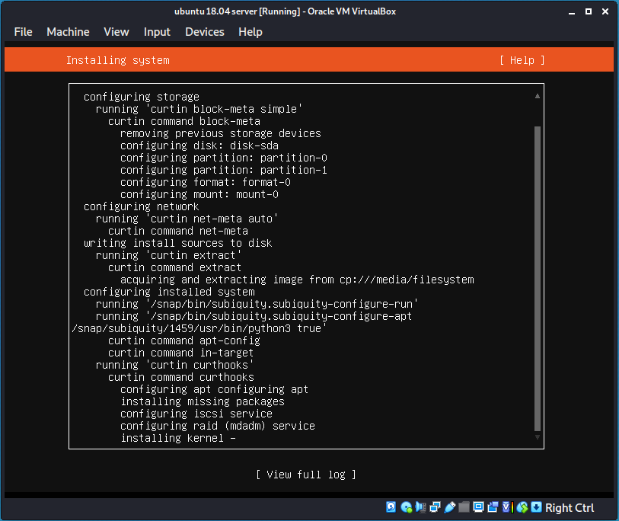This screenshot has width=619, height=521.
Task: Click the virtualization features status icon
Action: click(x=506, y=507)
